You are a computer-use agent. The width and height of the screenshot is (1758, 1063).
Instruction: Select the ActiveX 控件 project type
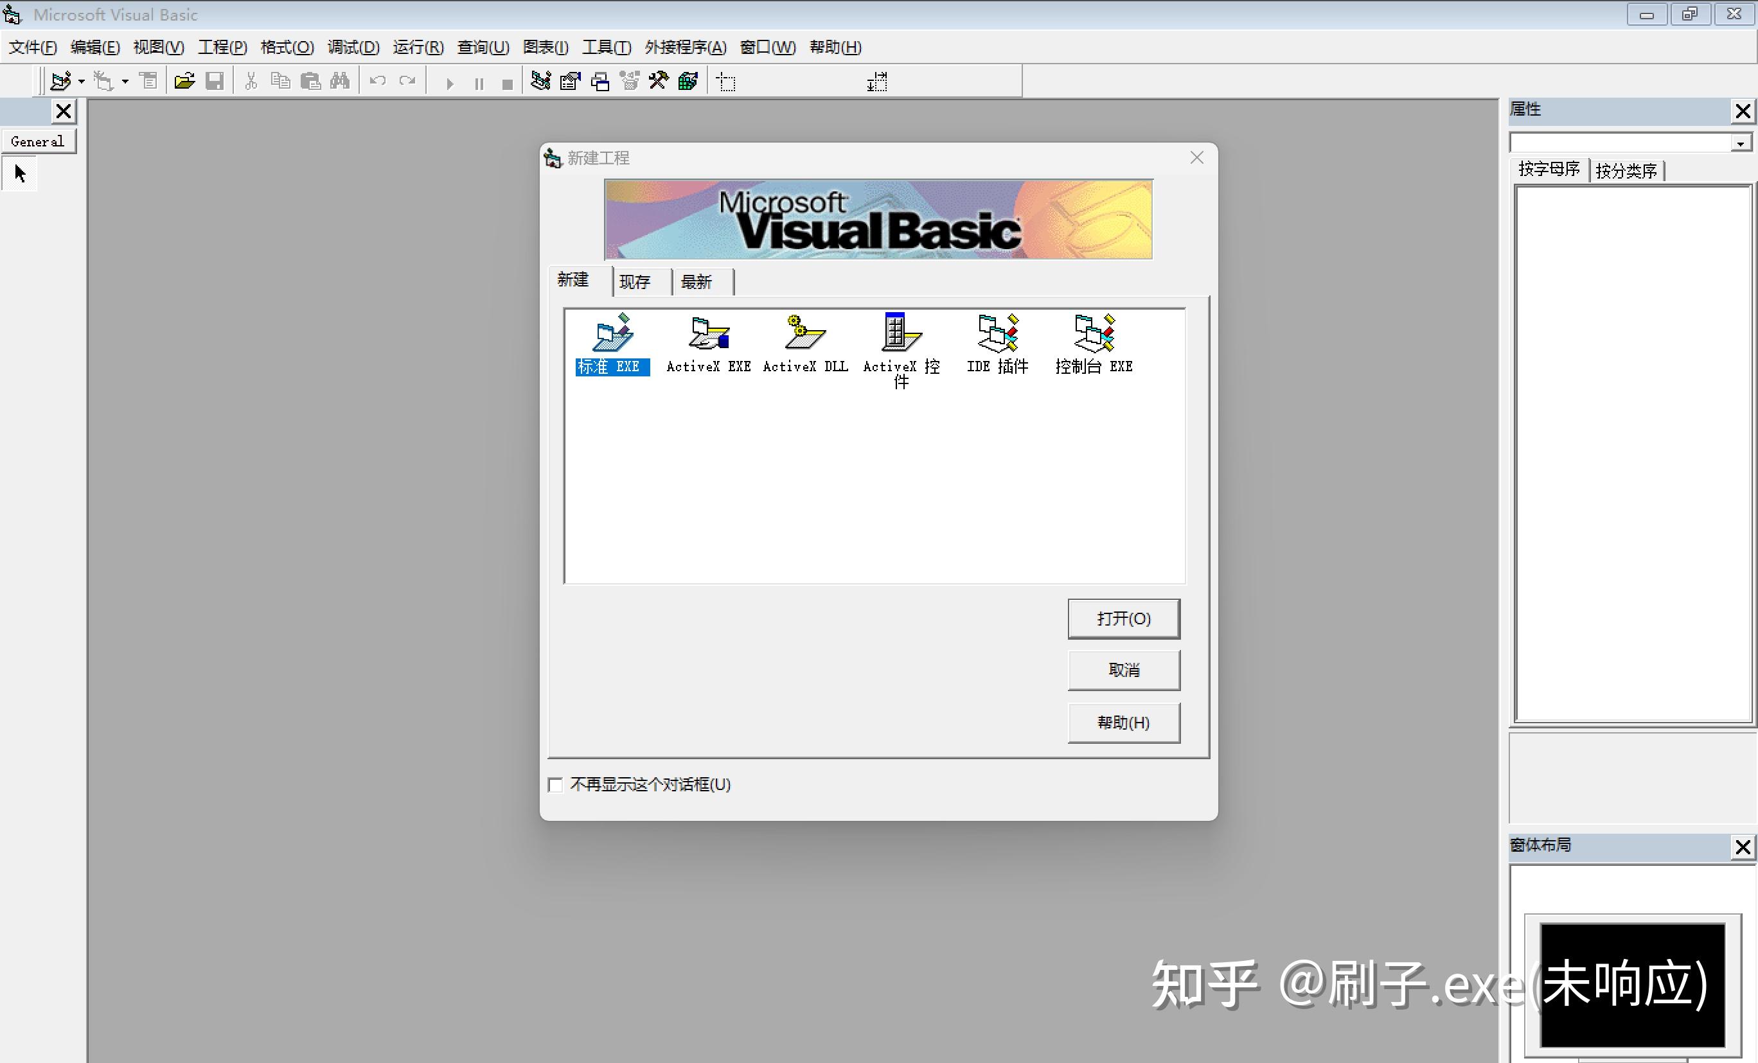tap(901, 351)
